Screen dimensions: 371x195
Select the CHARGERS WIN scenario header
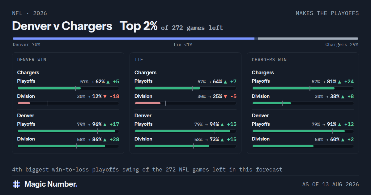pos(269,60)
